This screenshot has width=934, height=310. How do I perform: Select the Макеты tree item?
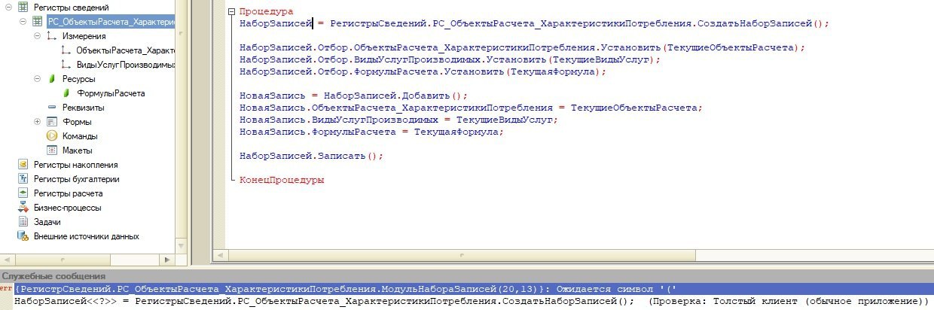coord(78,150)
